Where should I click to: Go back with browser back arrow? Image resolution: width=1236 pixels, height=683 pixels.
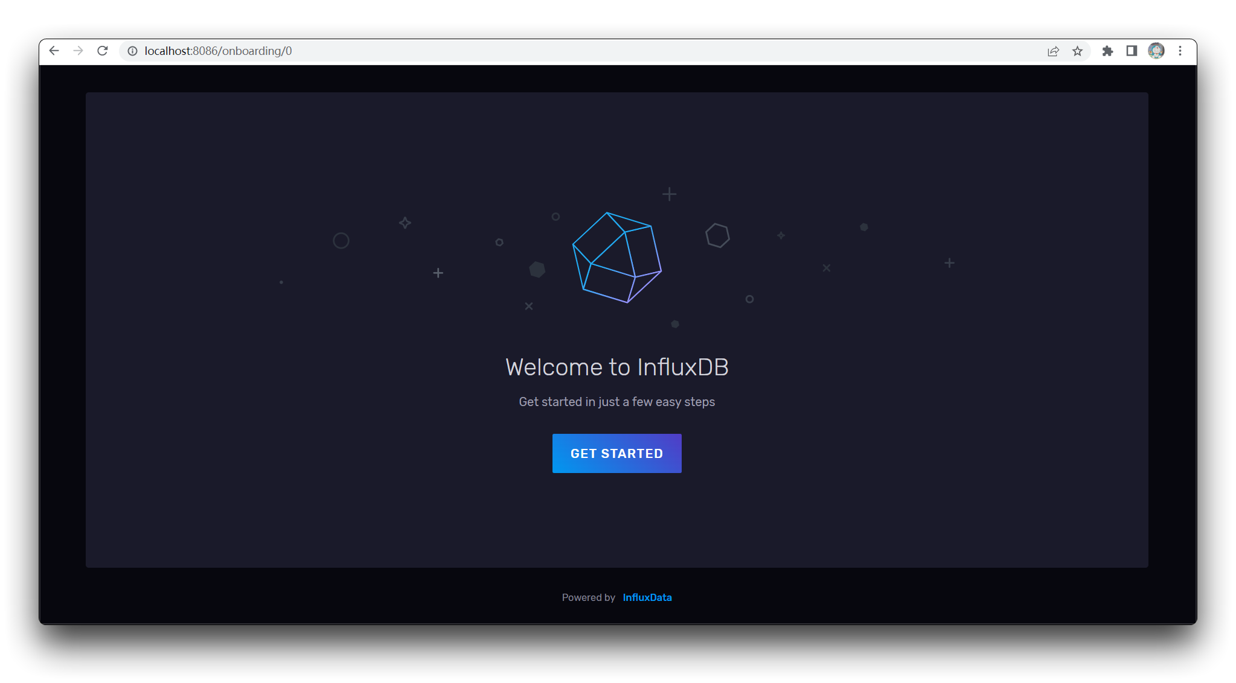[54, 51]
